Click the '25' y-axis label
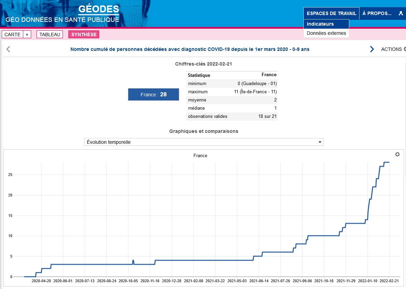 pyautogui.click(x=10, y=175)
